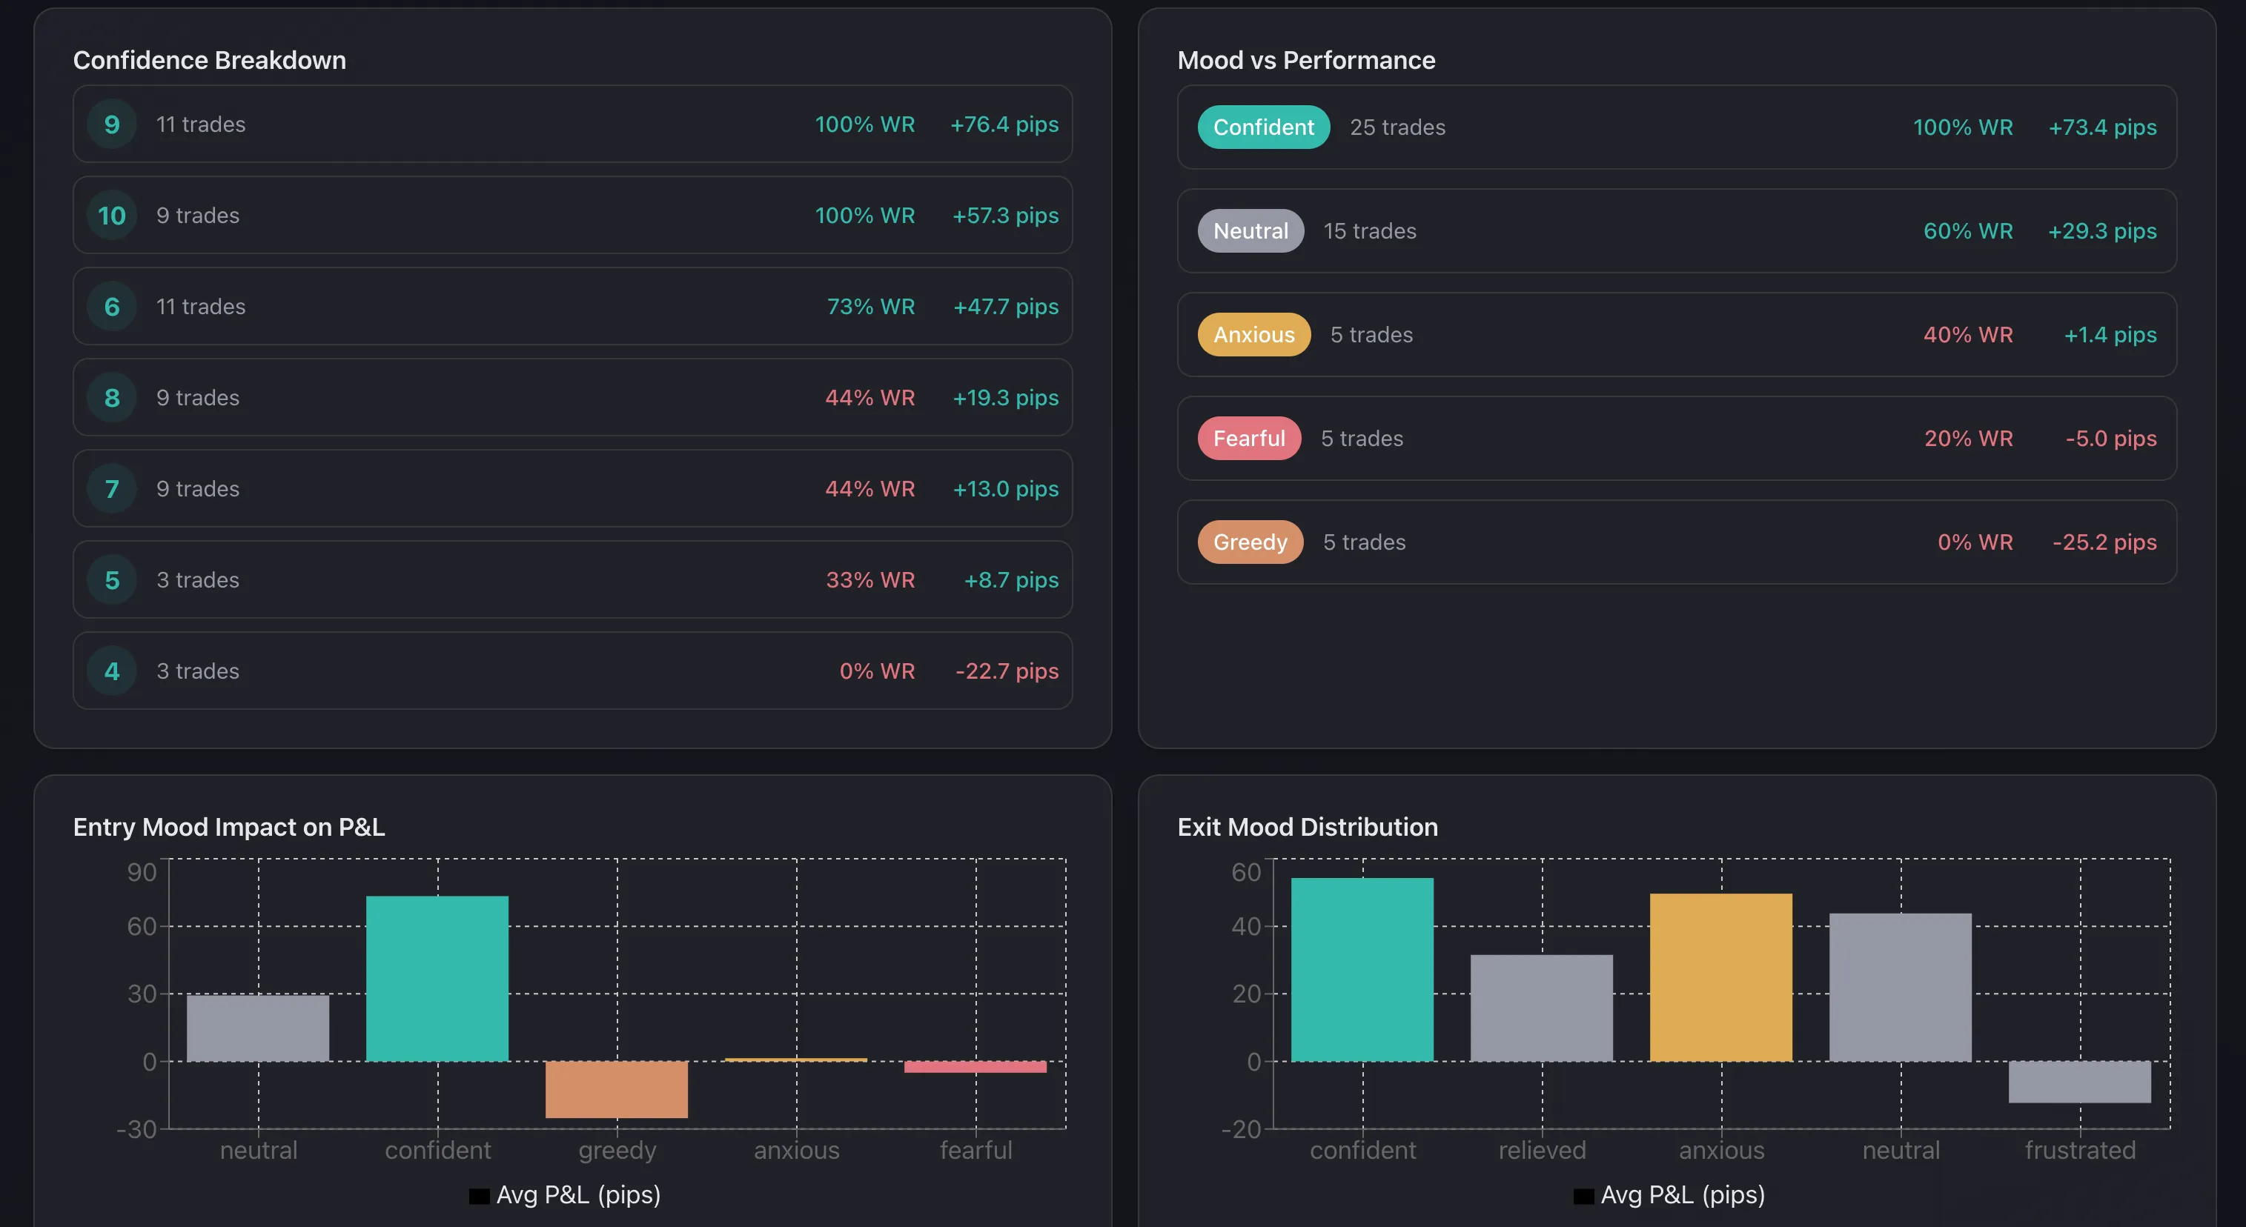Select the Greedy mood pill
Image resolution: width=2246 pixels, height=1227 pixels.
1250,542
